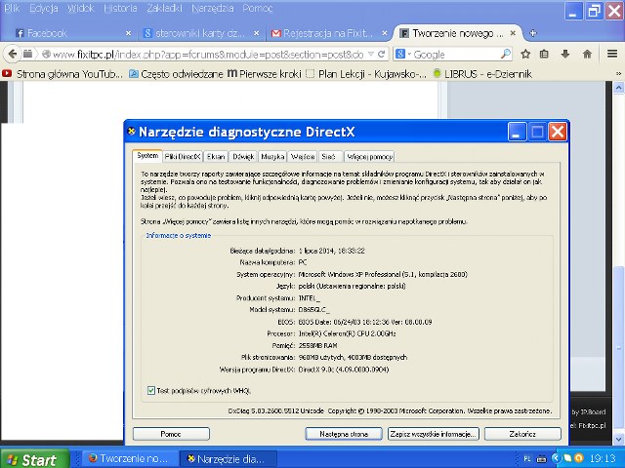Open Plan Lekcji bookmark
The image size is (625, 468).
[366, 74]
